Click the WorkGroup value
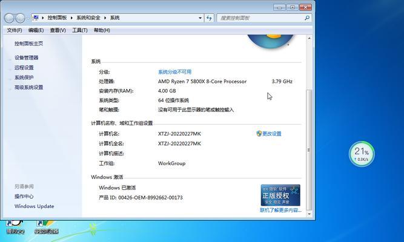This screenshot has height=242, width=404. point(171,163)
